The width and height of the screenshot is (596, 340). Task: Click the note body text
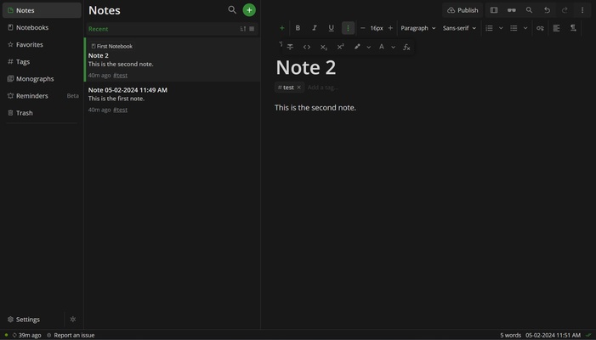(315, 108)
